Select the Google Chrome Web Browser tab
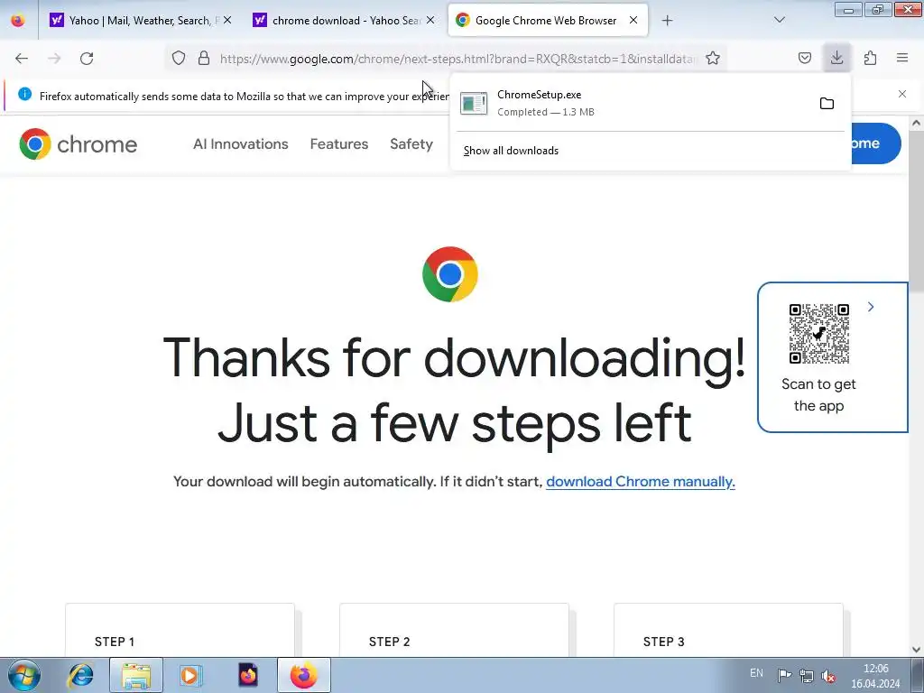The width and height of the screenshot is (924, 693). tap(548, 21)
